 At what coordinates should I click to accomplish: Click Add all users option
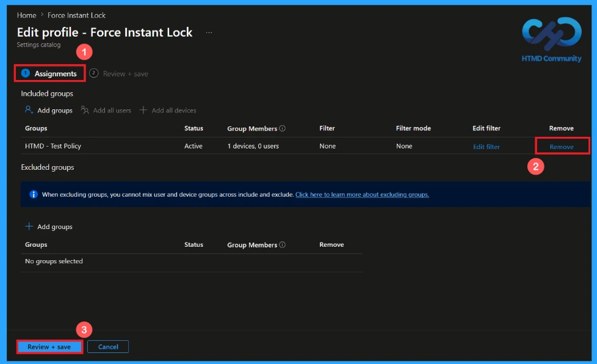click(106, 111)
